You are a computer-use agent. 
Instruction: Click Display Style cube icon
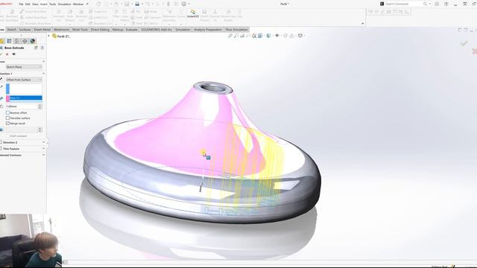(x=268, y=36)
